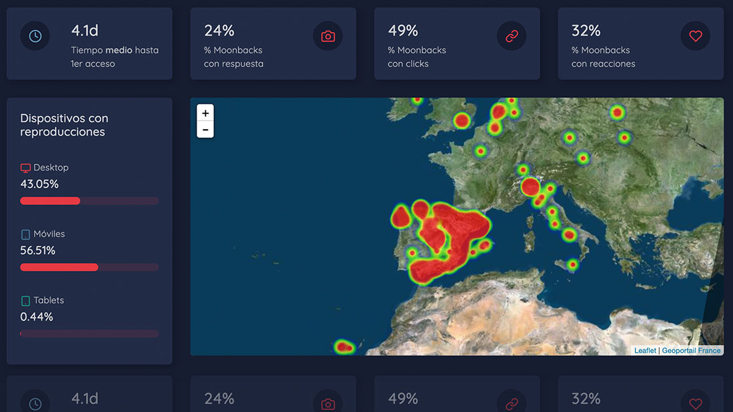Click the 56.51% Móviles value
Screen dimensions: 733x412
(37, 250)
